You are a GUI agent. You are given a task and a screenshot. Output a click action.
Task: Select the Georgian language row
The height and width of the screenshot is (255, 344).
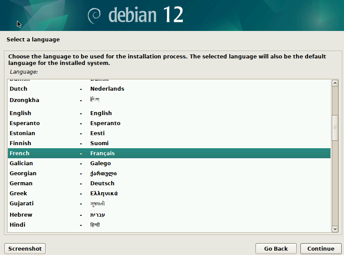pyautogui.click(x=169, y=173)
